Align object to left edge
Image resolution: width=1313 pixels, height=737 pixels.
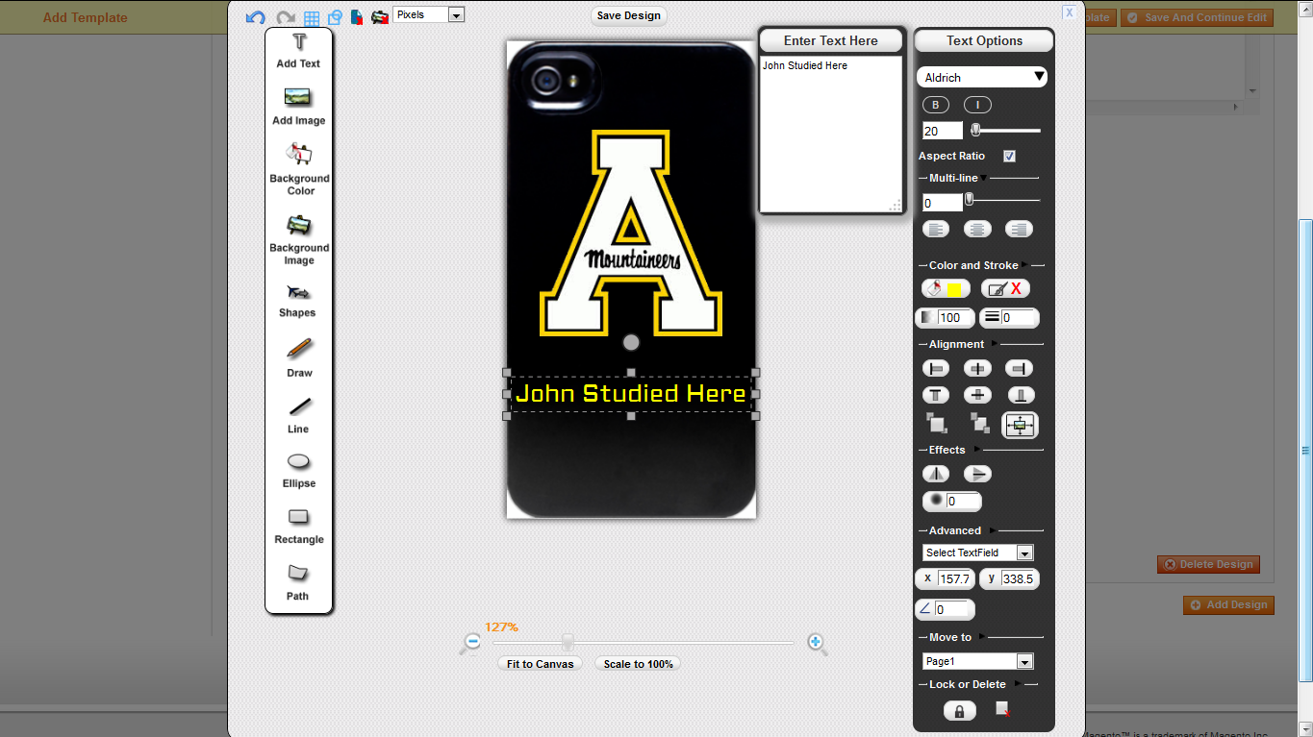point(936,368)
